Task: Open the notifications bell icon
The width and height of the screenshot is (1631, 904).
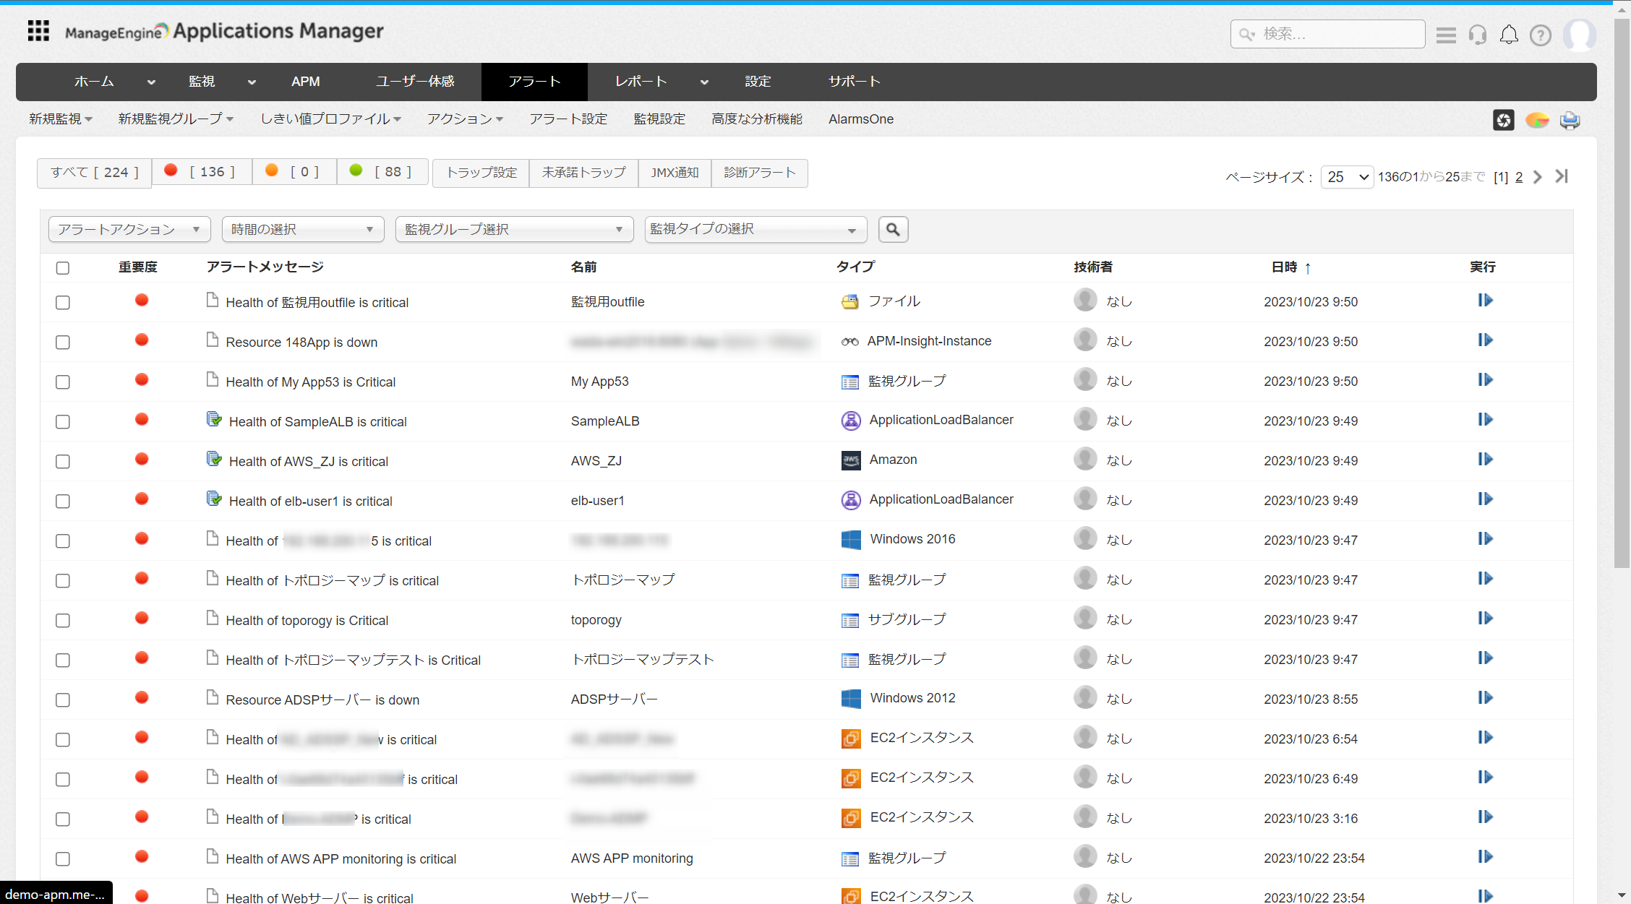Action: click(x=1509, y=34)
